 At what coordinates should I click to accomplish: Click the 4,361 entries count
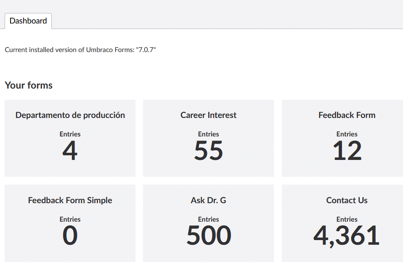[x=347, y=236]
